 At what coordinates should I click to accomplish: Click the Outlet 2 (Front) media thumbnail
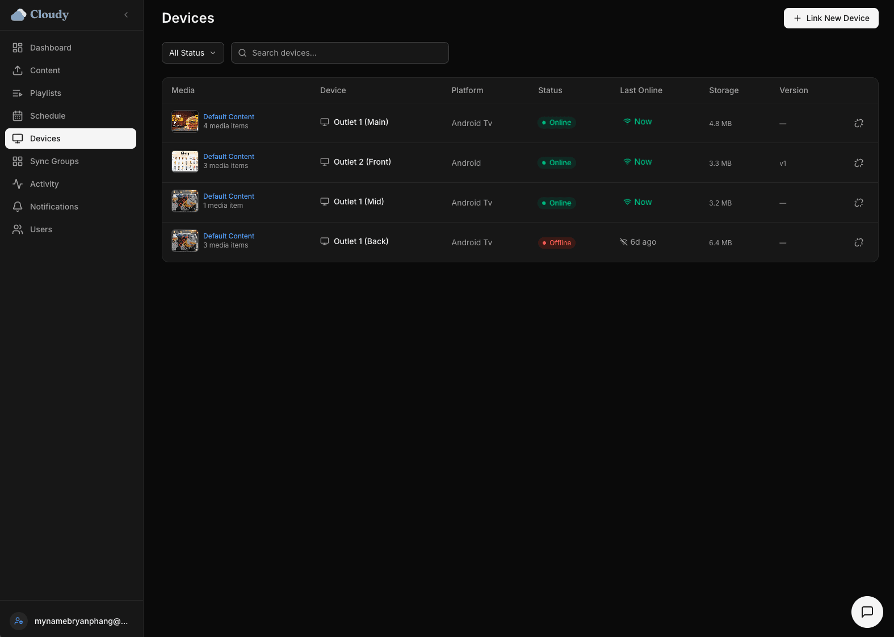[x=185, y=161]
